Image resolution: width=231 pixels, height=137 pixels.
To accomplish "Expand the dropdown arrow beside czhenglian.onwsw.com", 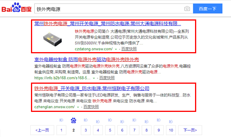I will tap(78, 107).
